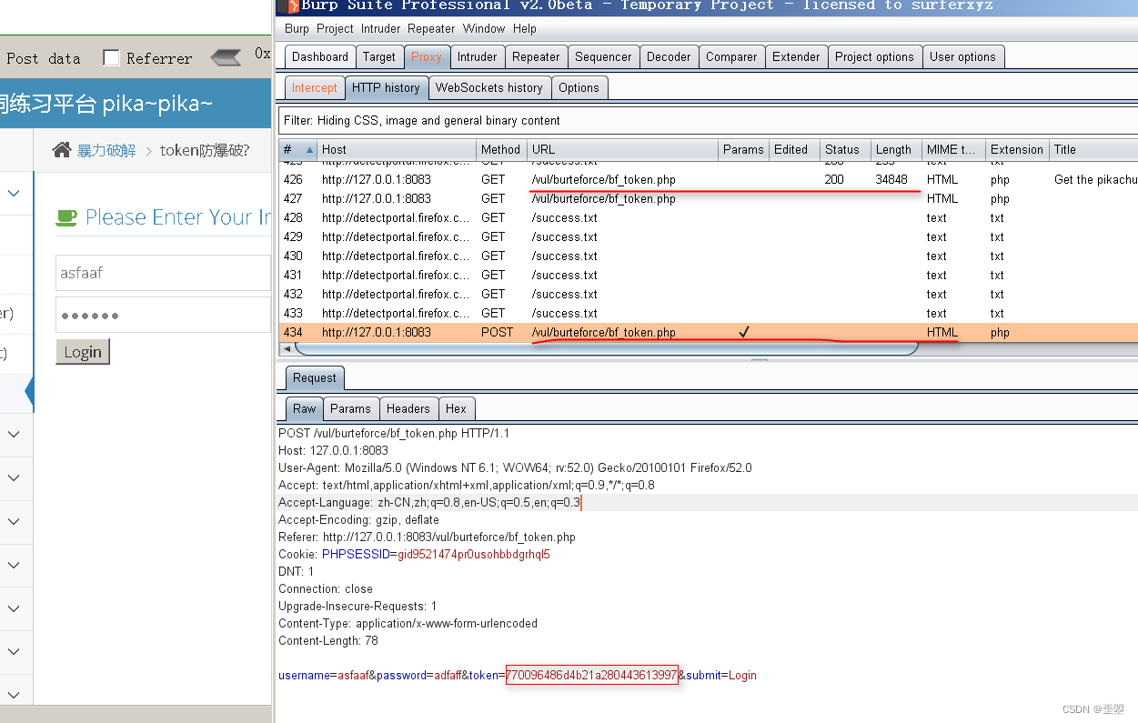The height and width of the screenshot is (723, 1138).
Task: Select history row 434 POST bf_token.php
Action: click(708, 333)
